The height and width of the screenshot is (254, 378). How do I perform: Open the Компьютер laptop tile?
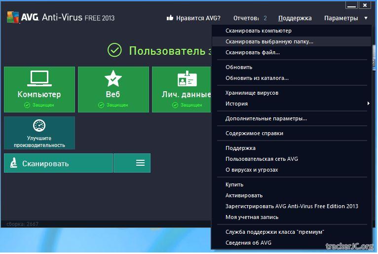click(x=39, y=89)
